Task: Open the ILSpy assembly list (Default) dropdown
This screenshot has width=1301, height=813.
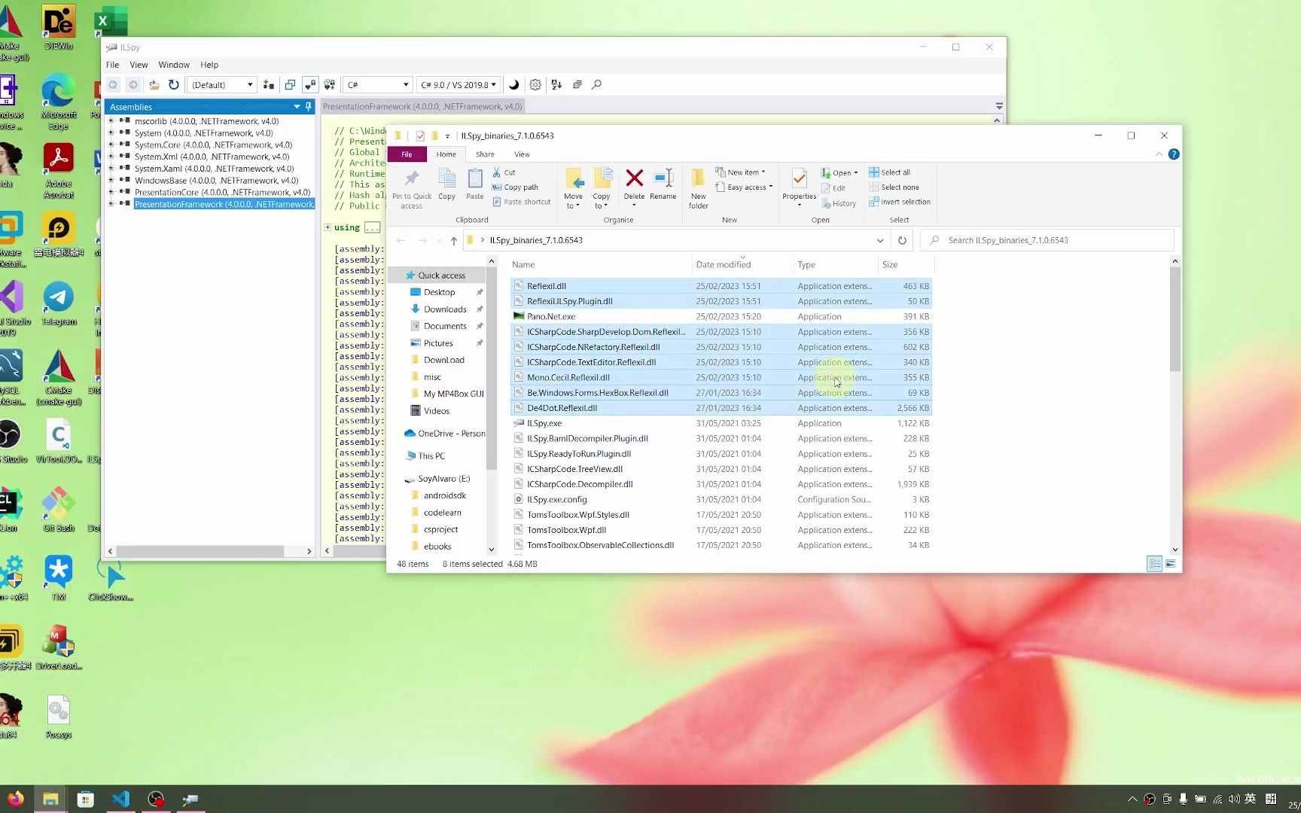Action: tap(222, 85)
